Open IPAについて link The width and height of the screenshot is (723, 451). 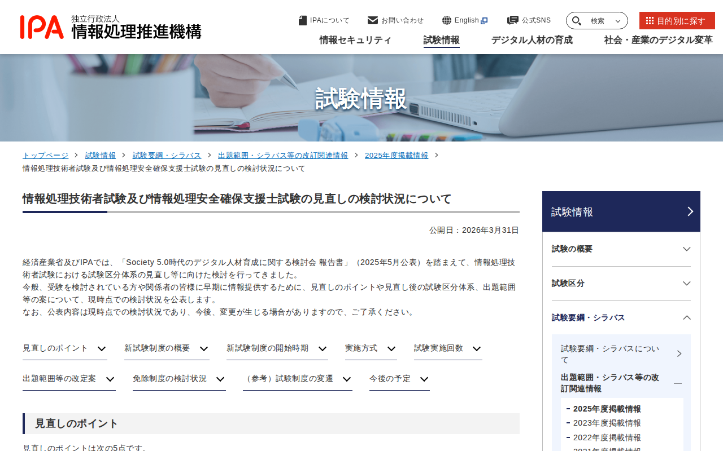[x=324, y=20]
